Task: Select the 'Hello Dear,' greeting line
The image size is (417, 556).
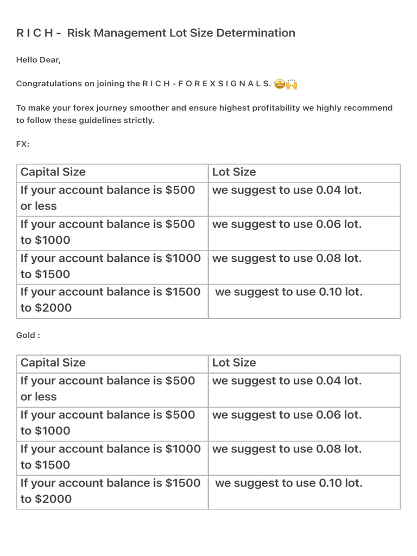Action: coord(39,60)
